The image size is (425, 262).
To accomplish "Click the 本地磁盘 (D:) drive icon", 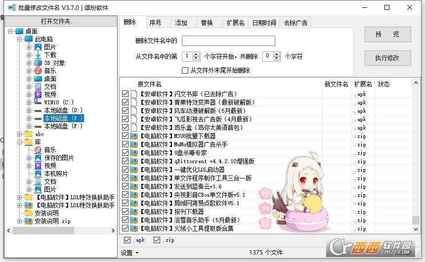I will pos(38,110).
